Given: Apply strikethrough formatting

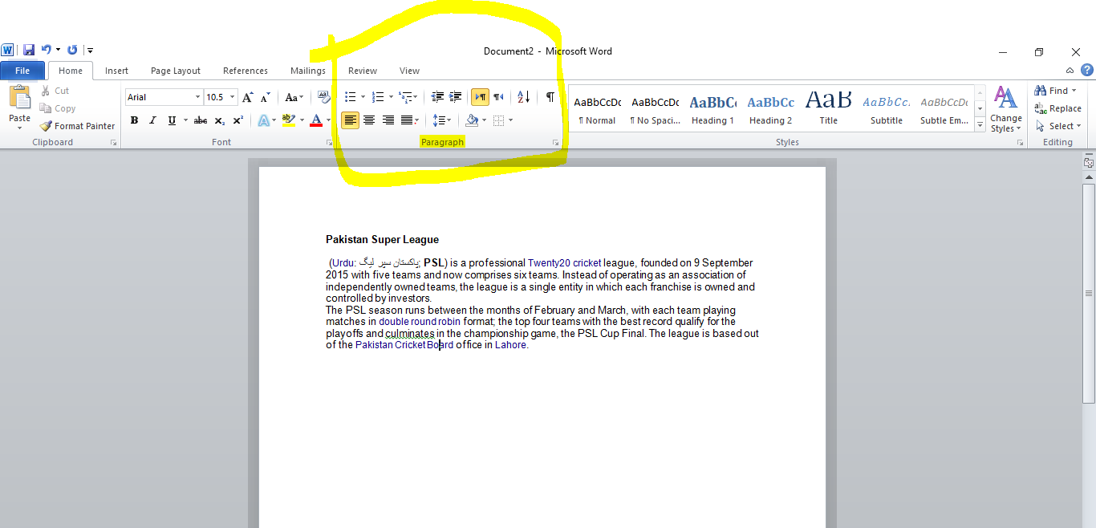Looking at the screenshot, I should coord(199,120).
